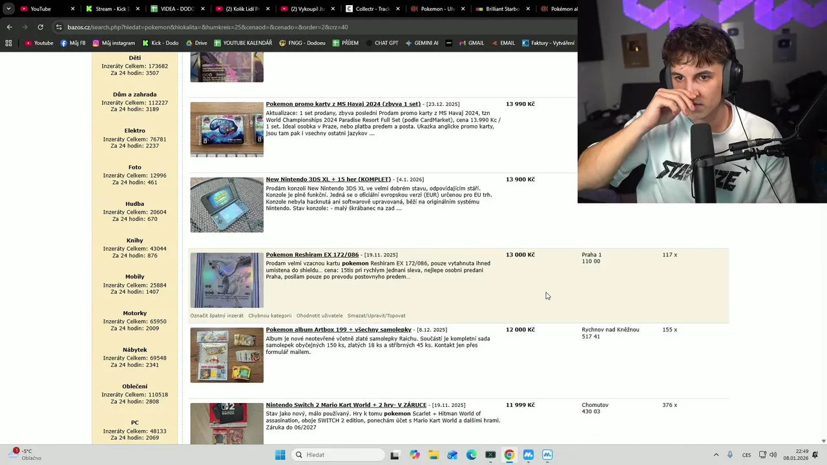Open the CHAT GPT bookmark
Image resolution: width=827 pixels, height=465 pixels.
click(382, 43)
